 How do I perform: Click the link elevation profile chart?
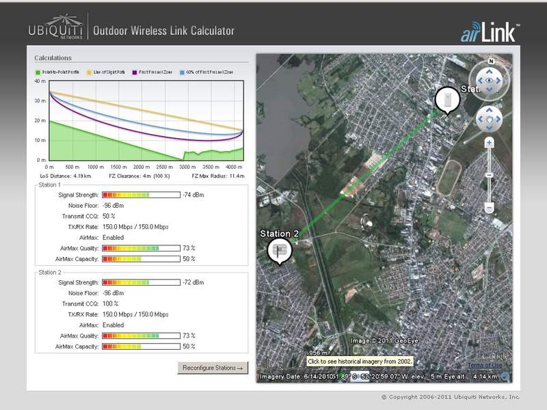tap(146, 120)
